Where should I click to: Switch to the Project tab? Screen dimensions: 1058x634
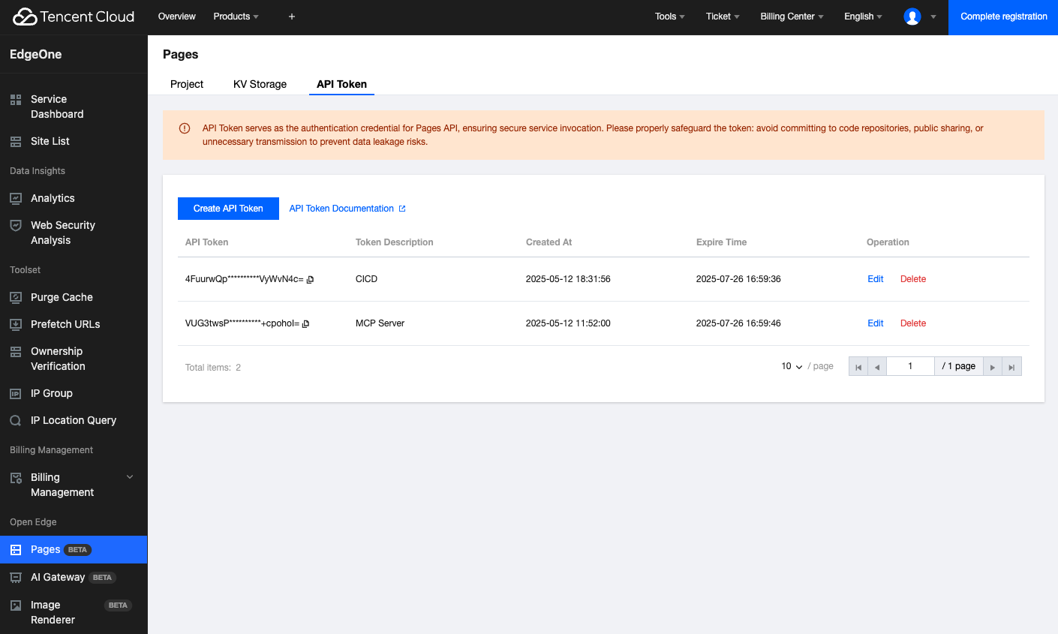[x=187, y=84]
